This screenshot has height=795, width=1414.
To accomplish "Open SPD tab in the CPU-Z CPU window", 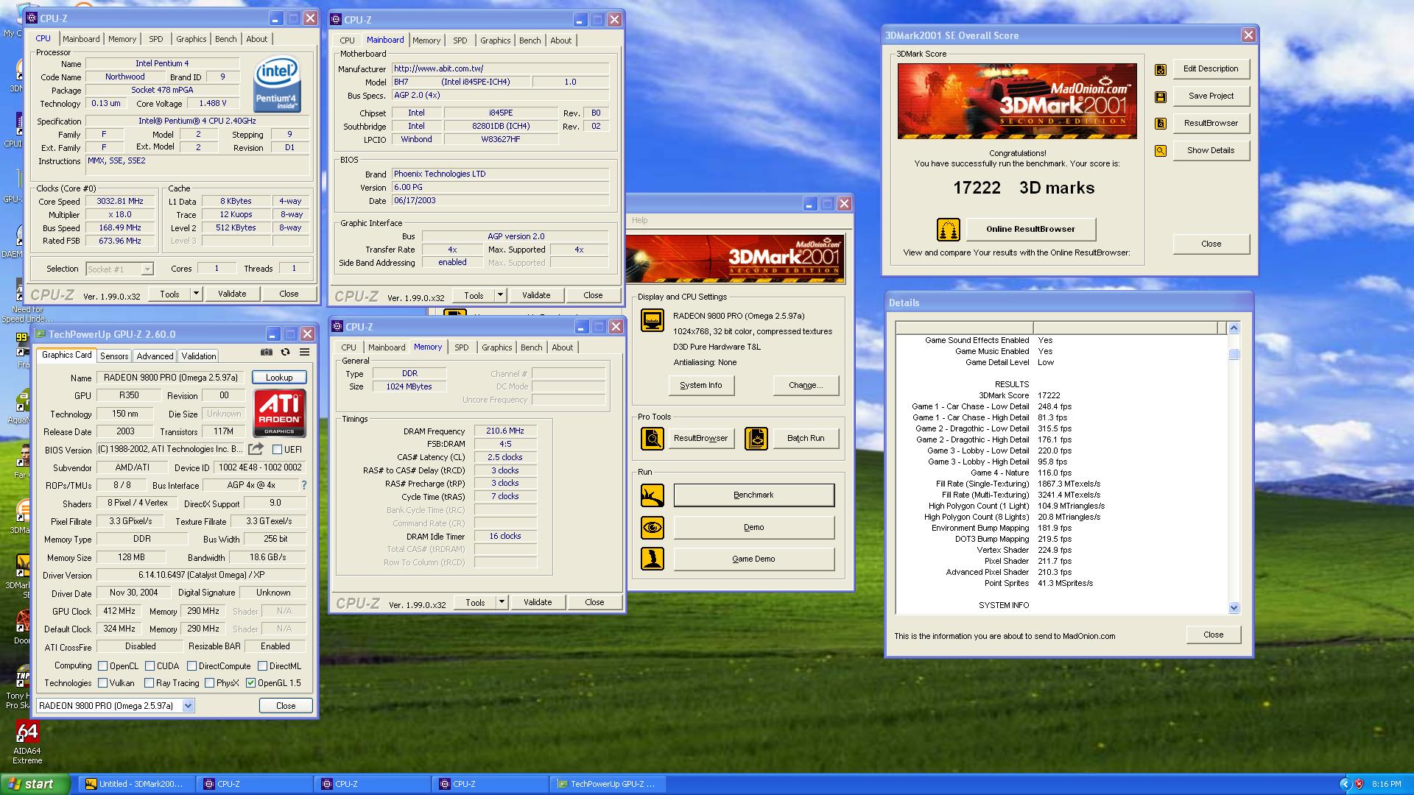I will tap(156, 39).
